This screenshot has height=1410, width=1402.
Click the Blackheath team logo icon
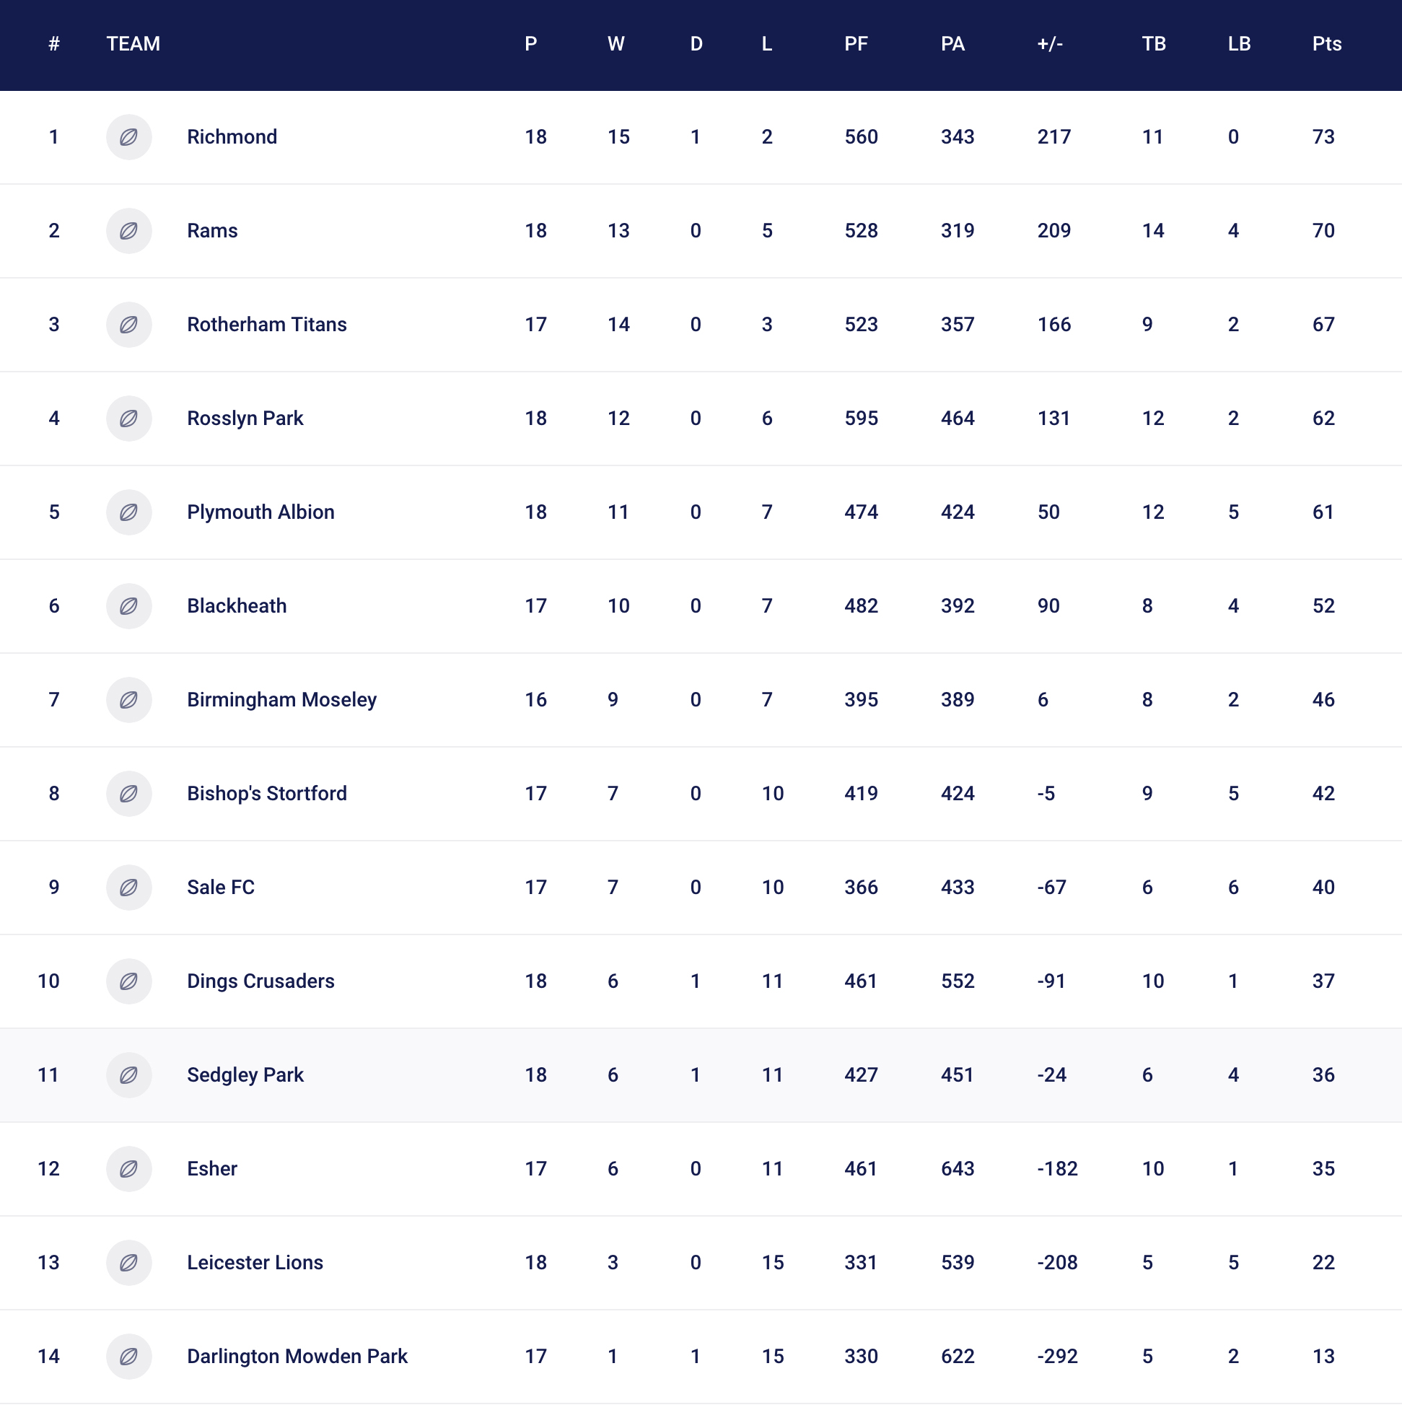coord(128,605)
